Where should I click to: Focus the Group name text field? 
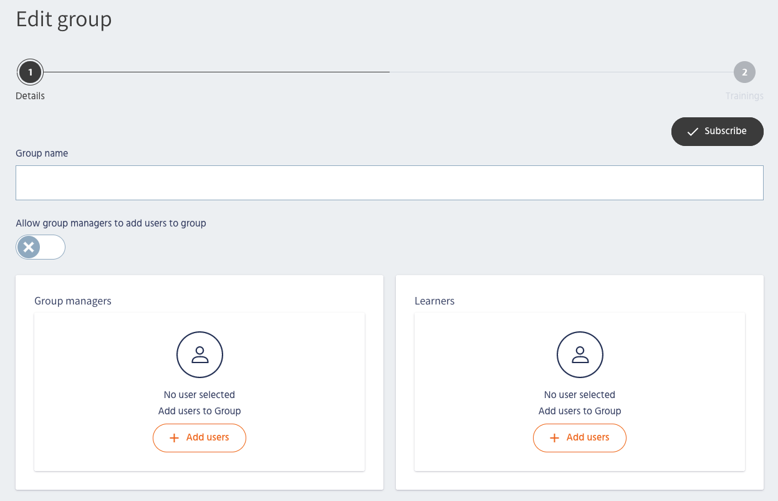[x=389, y=183]
